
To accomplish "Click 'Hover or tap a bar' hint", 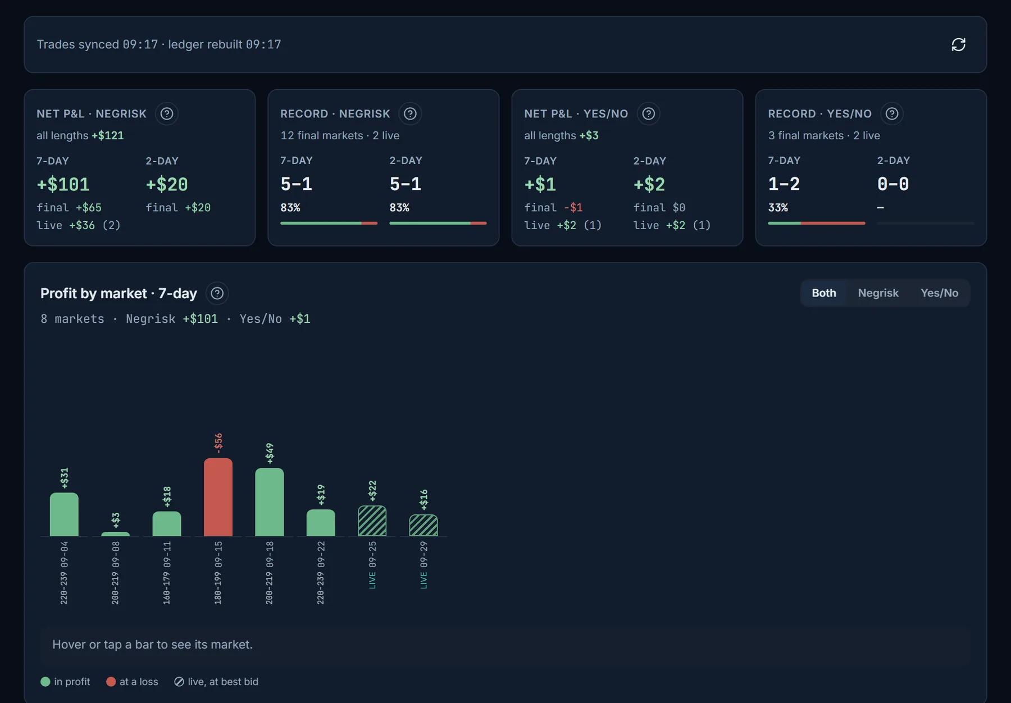I will click(152, 644).
